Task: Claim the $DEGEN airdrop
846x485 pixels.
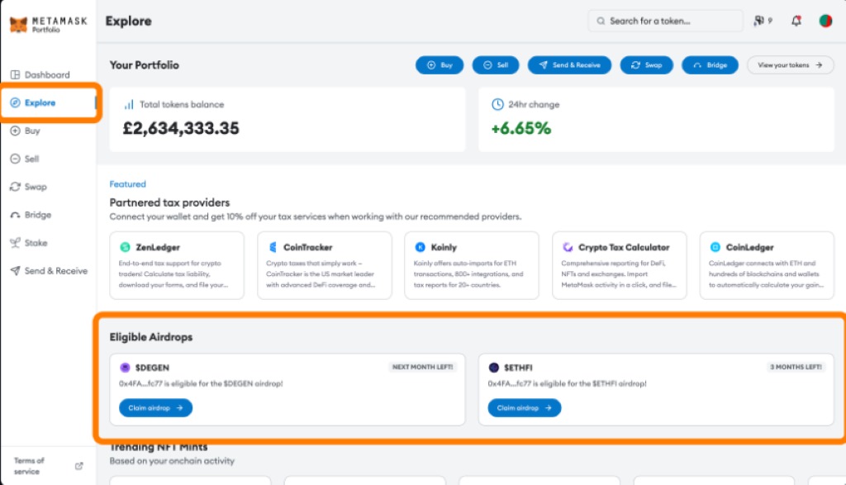Action: [155, 408]
